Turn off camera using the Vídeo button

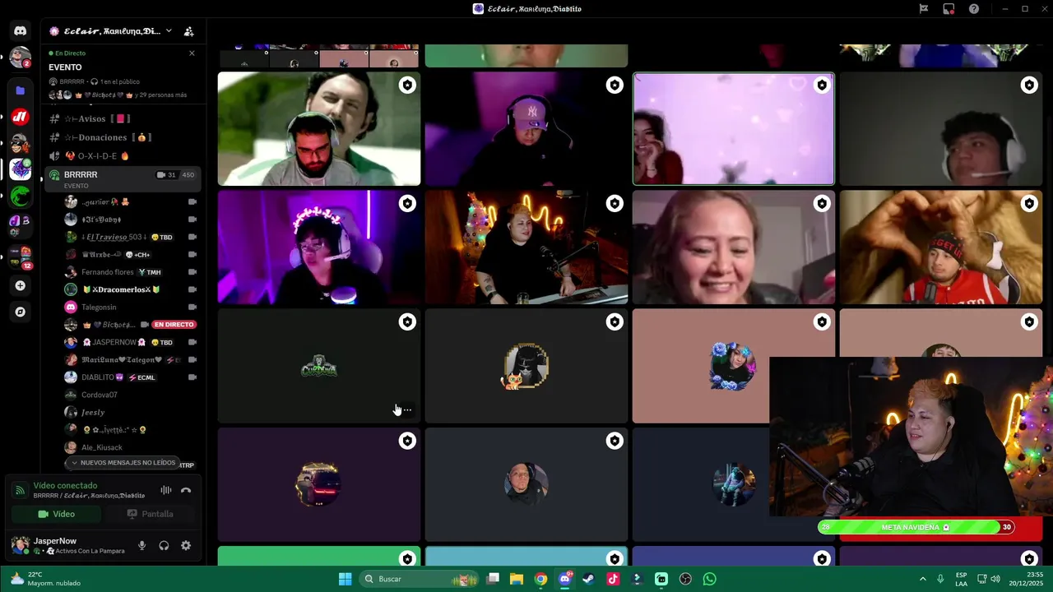(56, 514)
